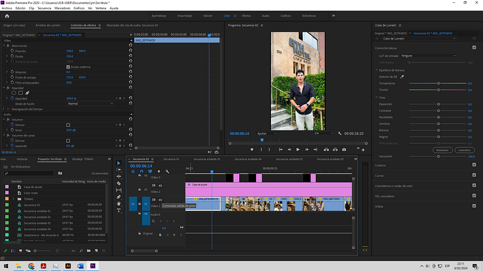Toggle Video 2 track output eye

[x=160, y=186]
